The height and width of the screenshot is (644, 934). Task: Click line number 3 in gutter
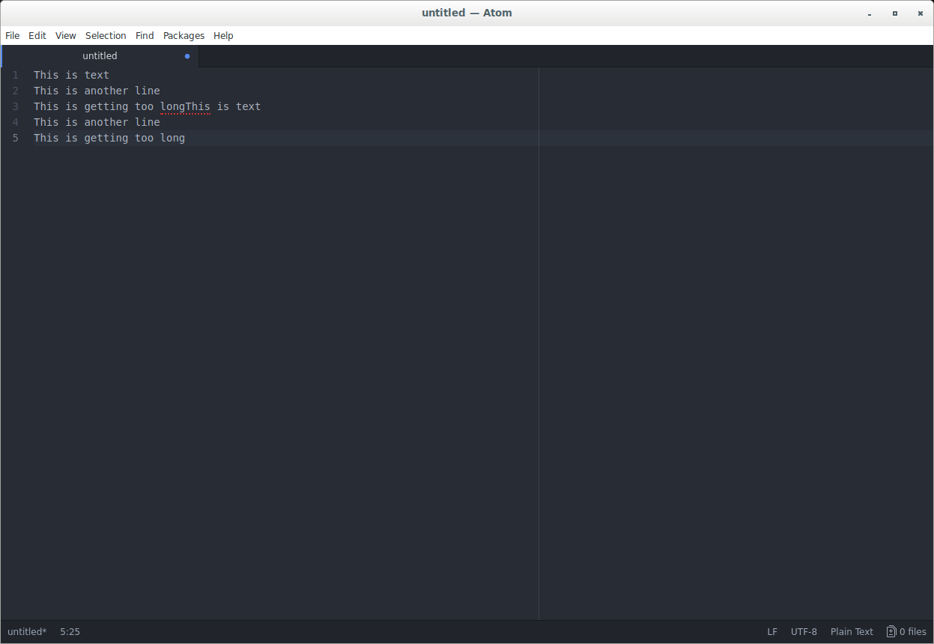(x=15, y=106)
